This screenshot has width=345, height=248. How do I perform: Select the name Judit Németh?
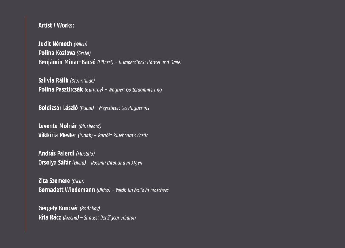[55, 44]
